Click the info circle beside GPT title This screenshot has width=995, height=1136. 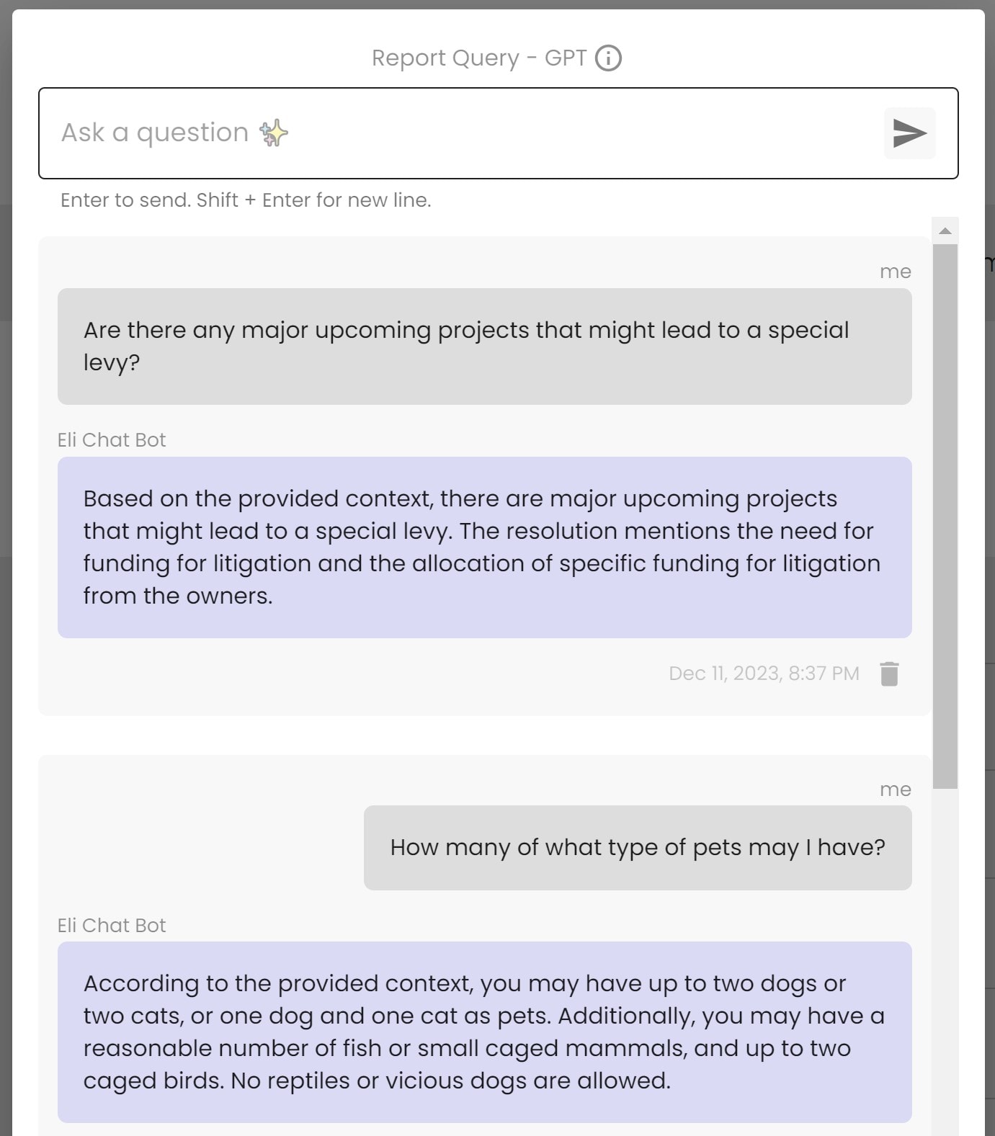pyautogui.click(x=609, y=58)
